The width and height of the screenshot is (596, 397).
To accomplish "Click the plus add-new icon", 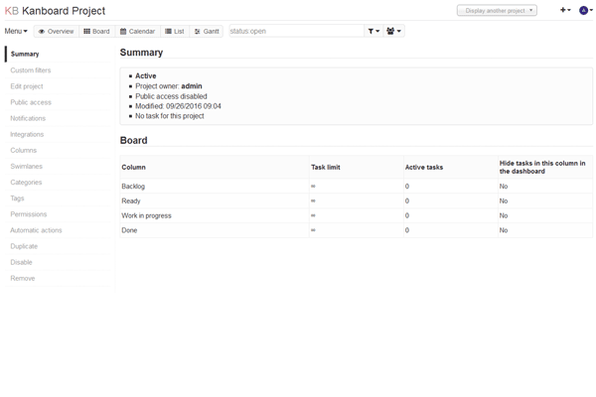I will pyautogui.click(x=564, y=10).
